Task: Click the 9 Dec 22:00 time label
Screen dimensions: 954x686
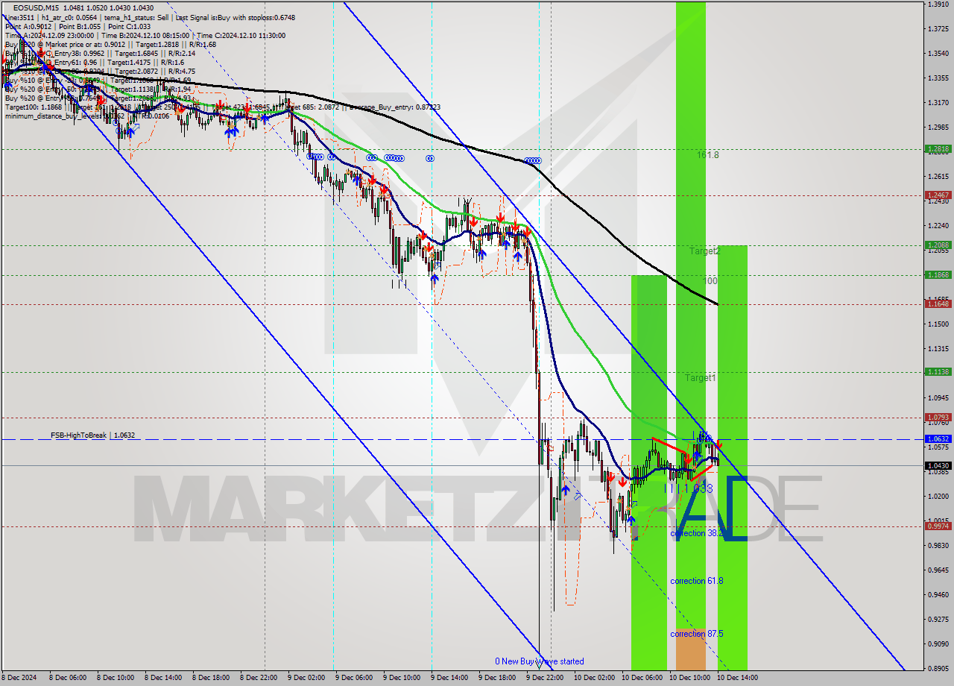Action: click(544, 678)
